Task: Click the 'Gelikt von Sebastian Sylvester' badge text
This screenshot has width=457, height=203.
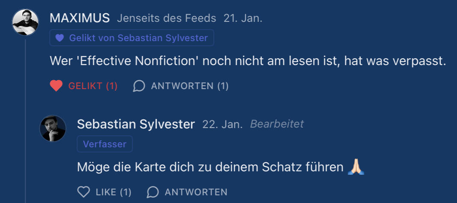Action: click(x=137, y=38)
